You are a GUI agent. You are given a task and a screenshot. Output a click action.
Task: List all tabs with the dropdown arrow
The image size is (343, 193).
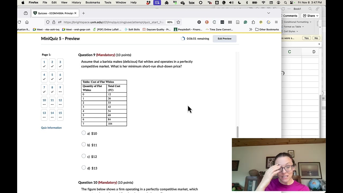(x=269, y=13)
